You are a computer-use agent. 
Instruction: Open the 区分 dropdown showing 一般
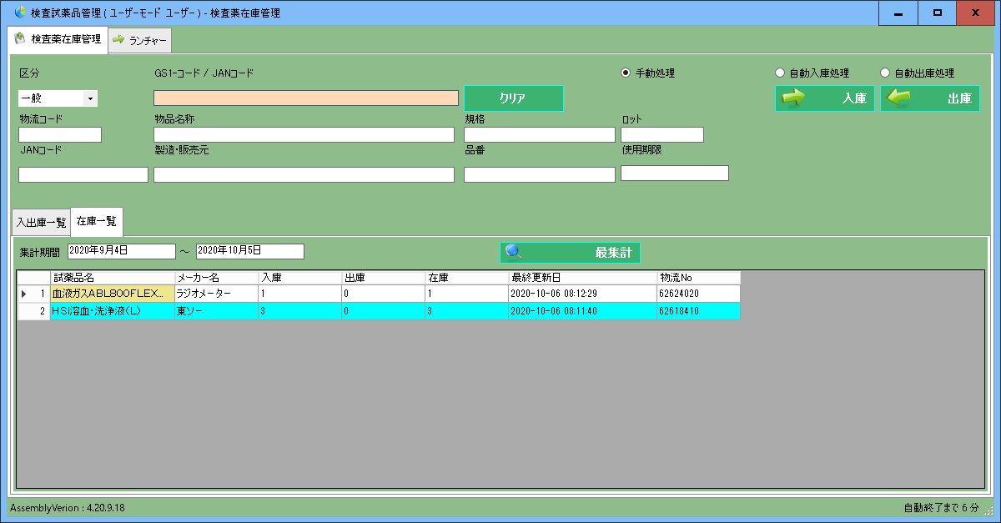click(92, 98)
